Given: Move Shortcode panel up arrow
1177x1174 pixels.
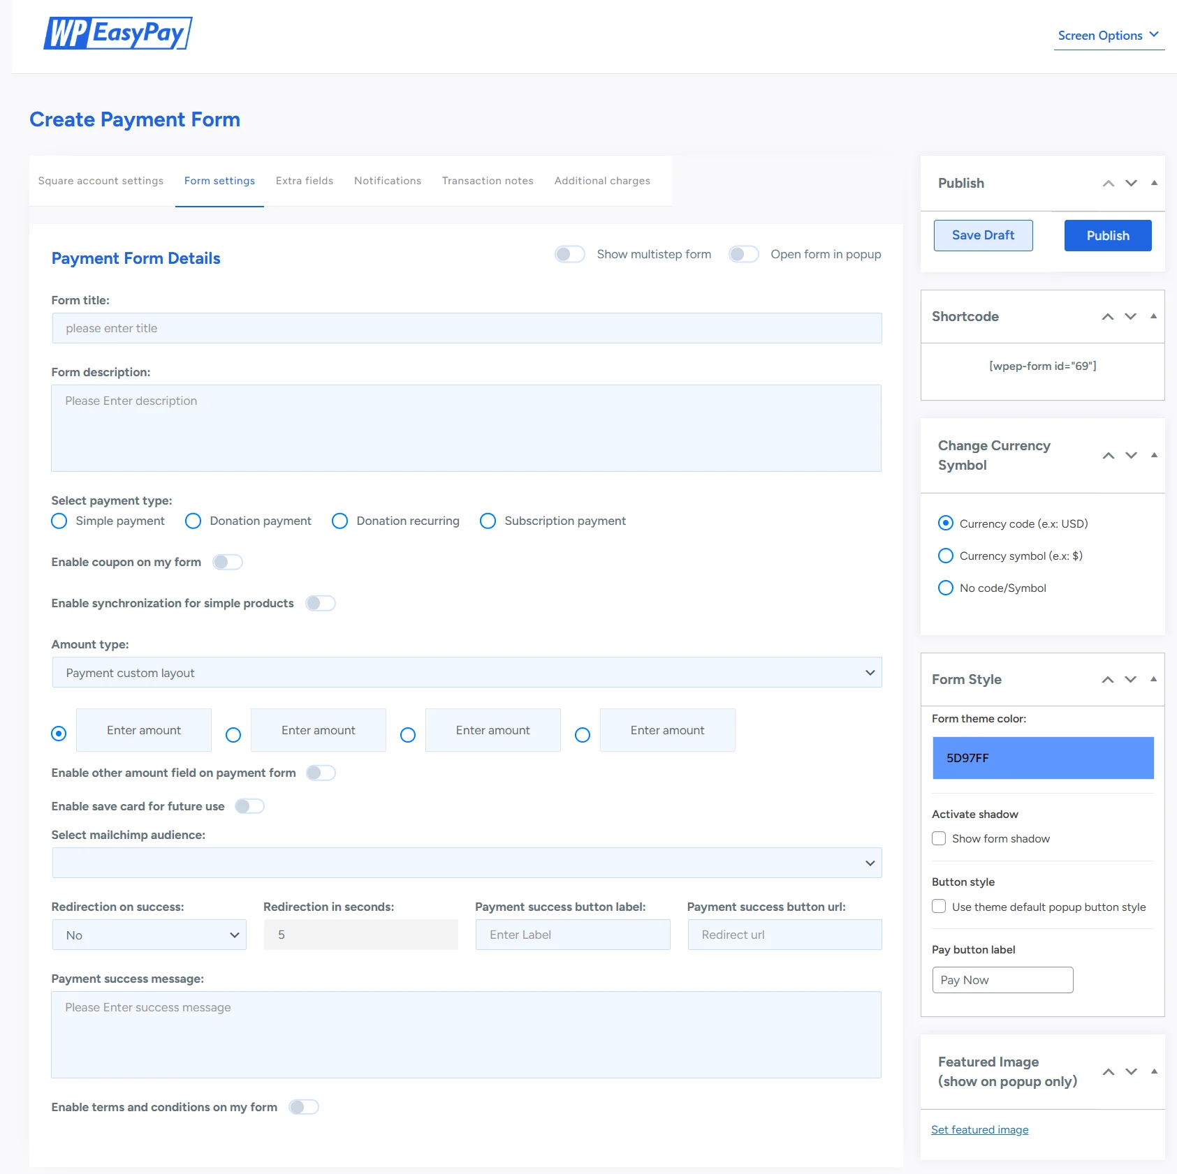Looking at the screenshot, I should [x=1107, y=316].
